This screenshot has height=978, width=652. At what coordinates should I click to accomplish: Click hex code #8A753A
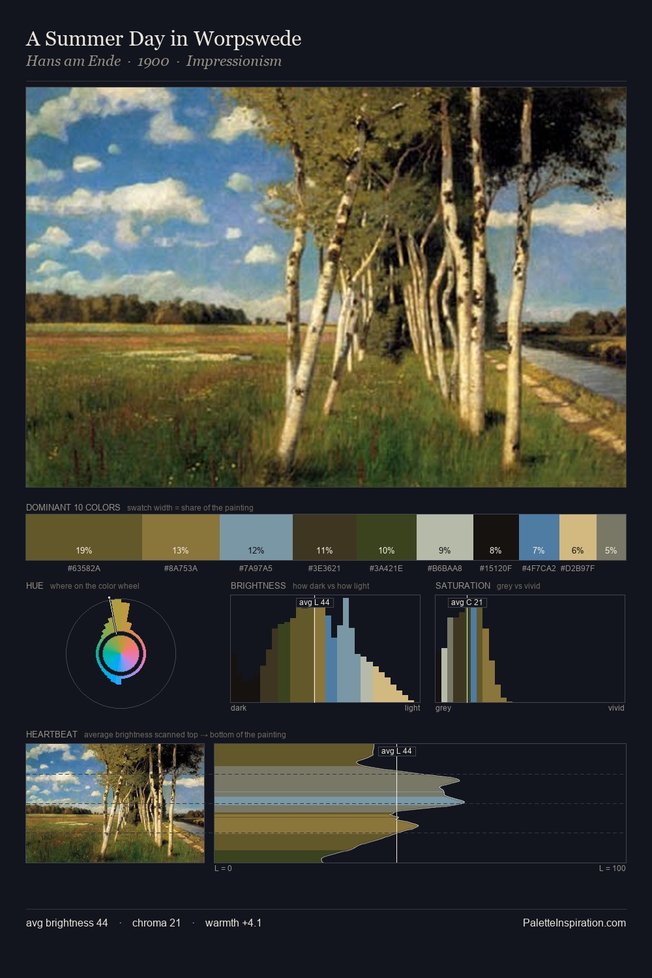click(x=181, y=569)
